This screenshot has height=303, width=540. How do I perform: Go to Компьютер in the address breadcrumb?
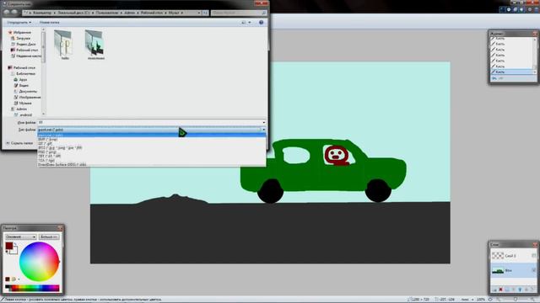coord(42,13)
